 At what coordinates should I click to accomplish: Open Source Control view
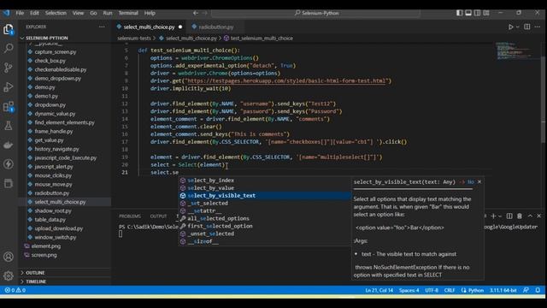click(x=9, y=68)
